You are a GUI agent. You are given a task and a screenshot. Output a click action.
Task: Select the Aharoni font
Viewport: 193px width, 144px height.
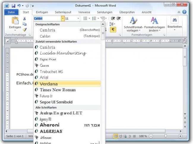[x=67, y=125]
